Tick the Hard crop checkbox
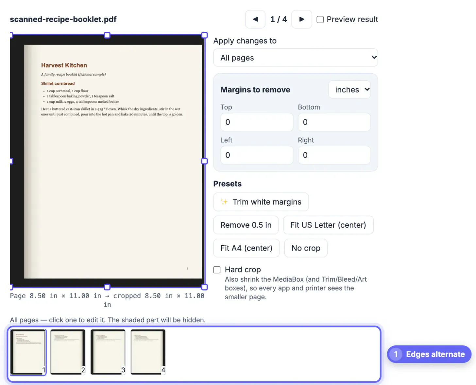Viewport: 476px width, 385px height. click(217, 270)
